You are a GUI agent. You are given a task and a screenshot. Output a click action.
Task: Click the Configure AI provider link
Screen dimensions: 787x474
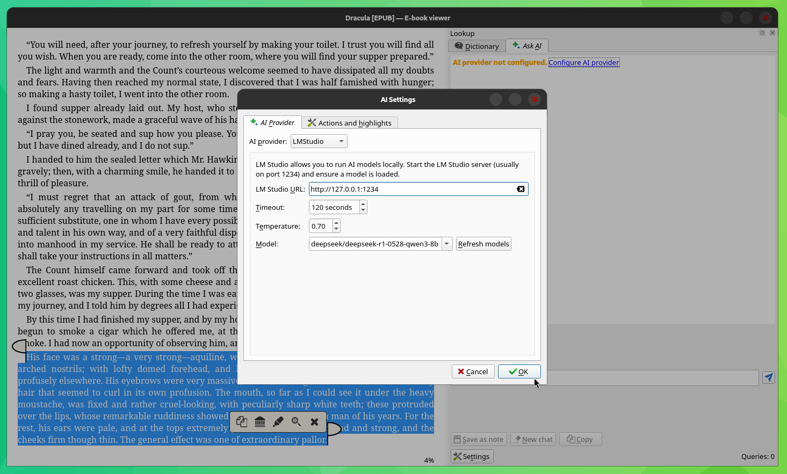(x=583, y=62)
